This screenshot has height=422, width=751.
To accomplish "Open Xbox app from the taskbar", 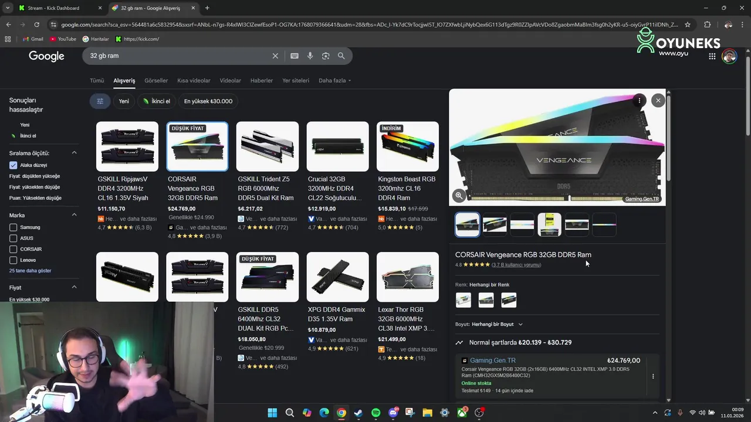I will coord(462,413).
